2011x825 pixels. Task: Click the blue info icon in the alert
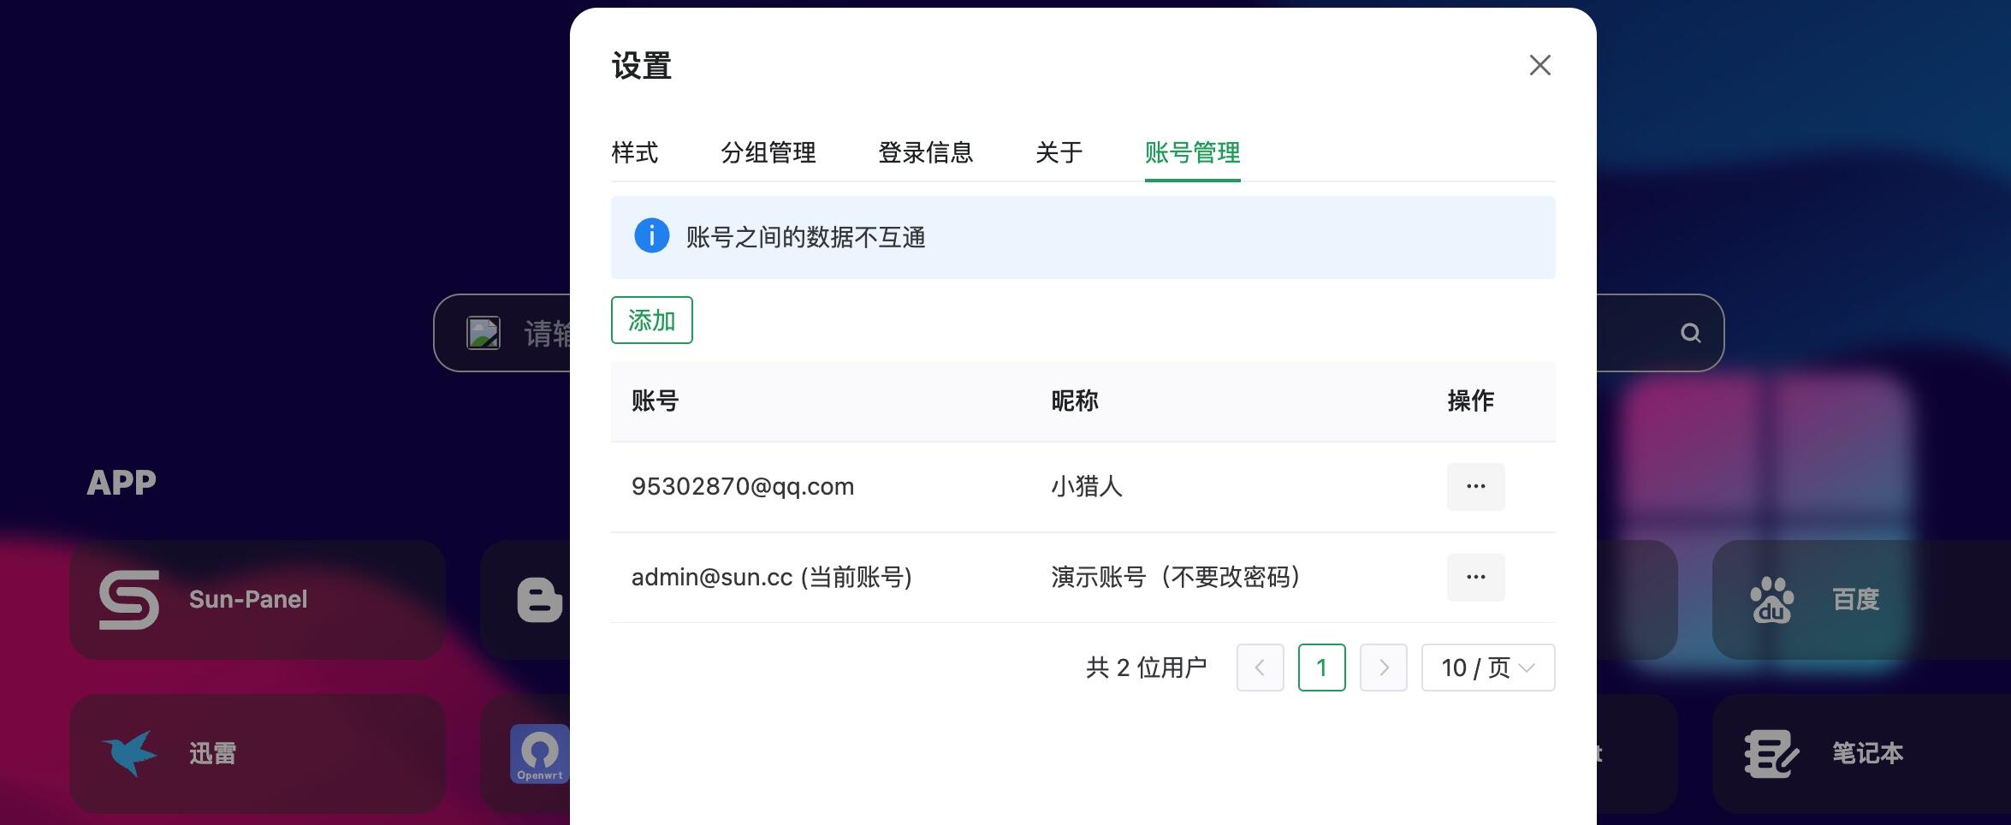651,235
